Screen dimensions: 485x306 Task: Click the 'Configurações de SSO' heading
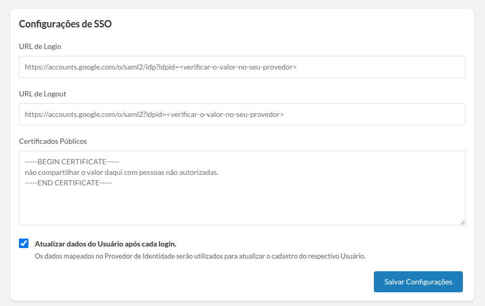click(x=65, y=24)
